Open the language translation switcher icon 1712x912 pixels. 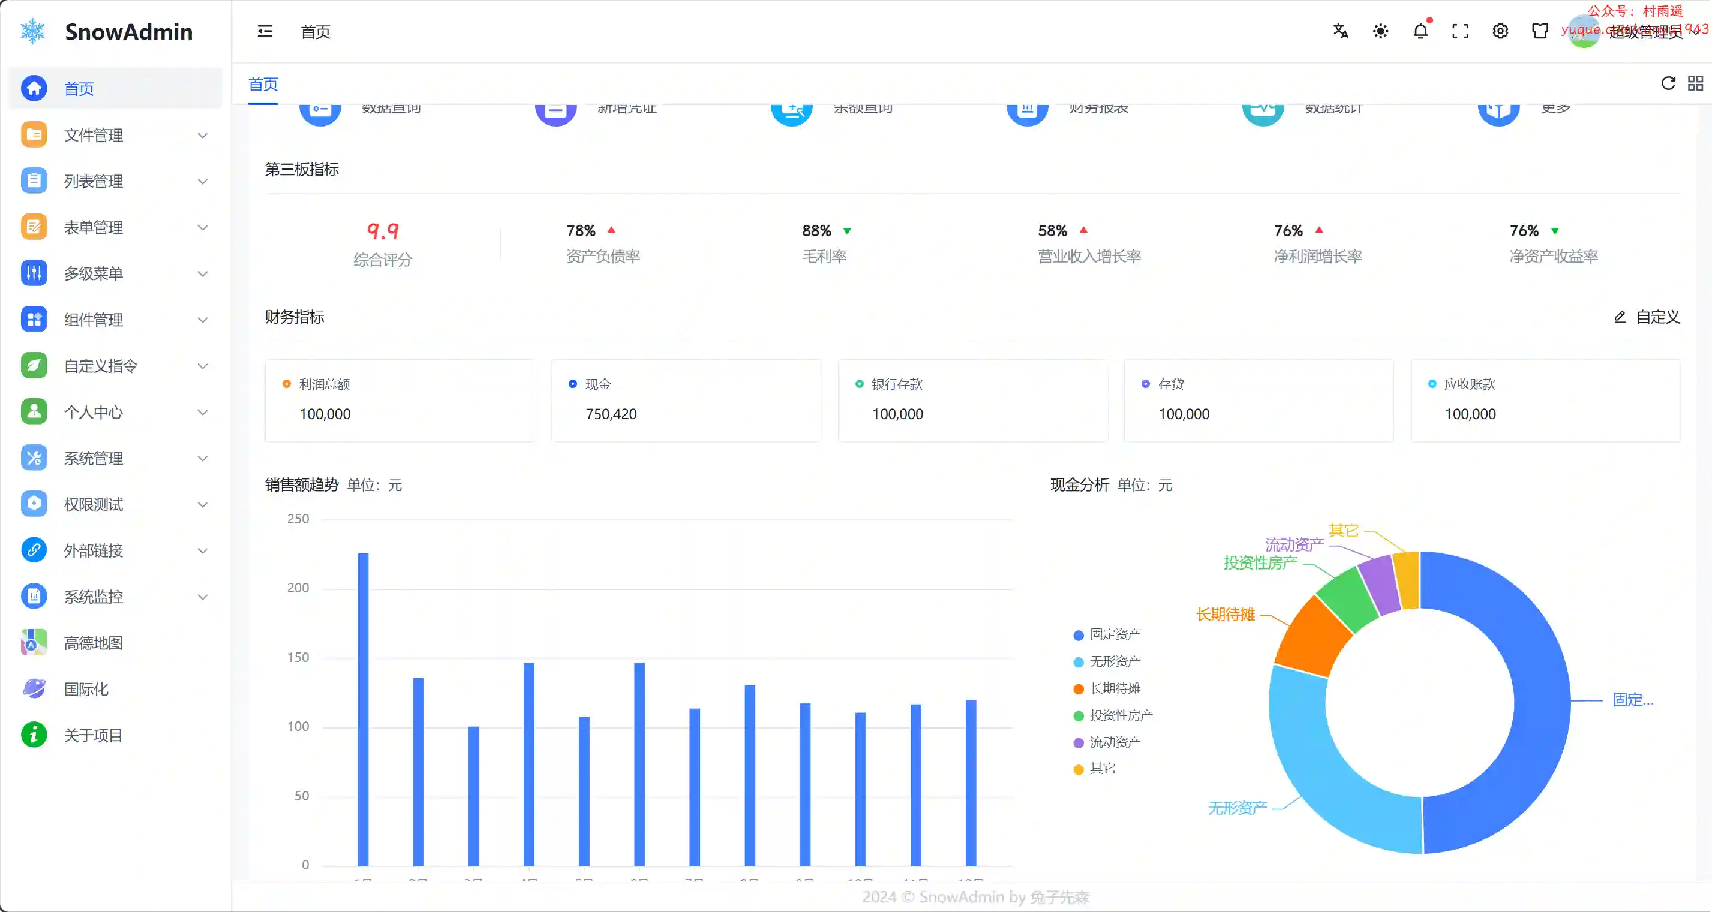click(1341, 31)
